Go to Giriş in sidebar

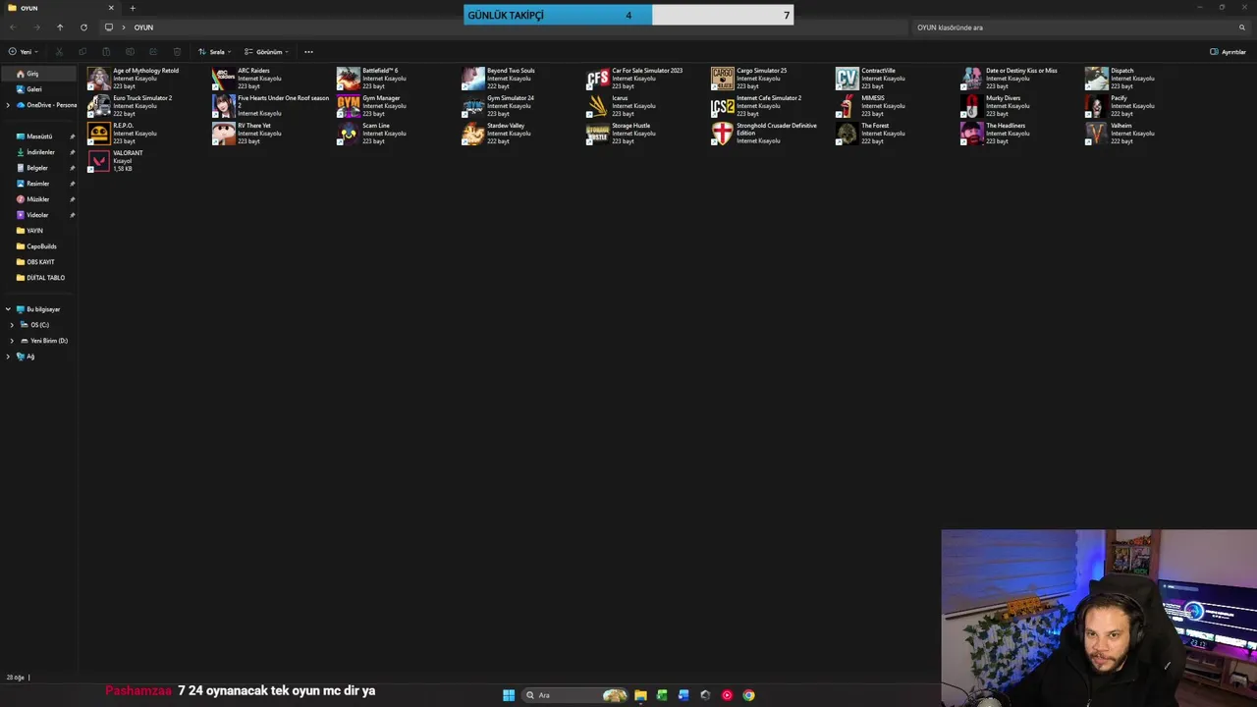tap(39, 74)
